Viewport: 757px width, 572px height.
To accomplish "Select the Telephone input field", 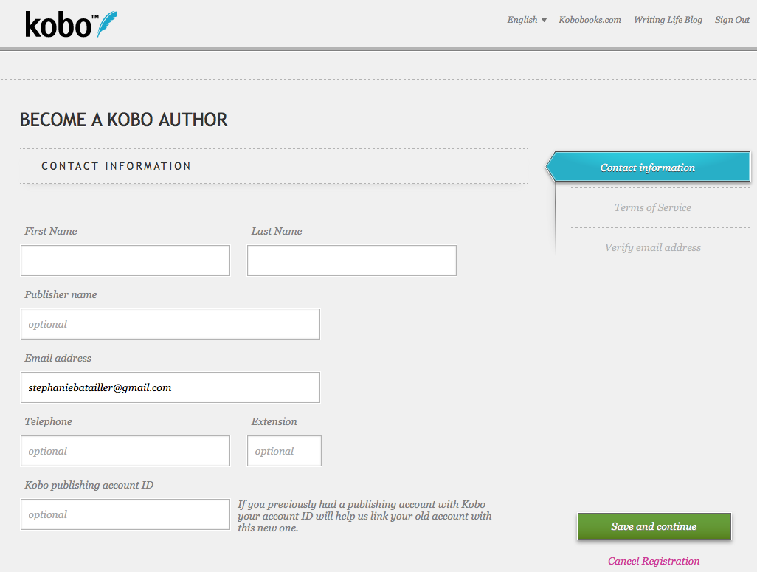I will coord(125,451).
